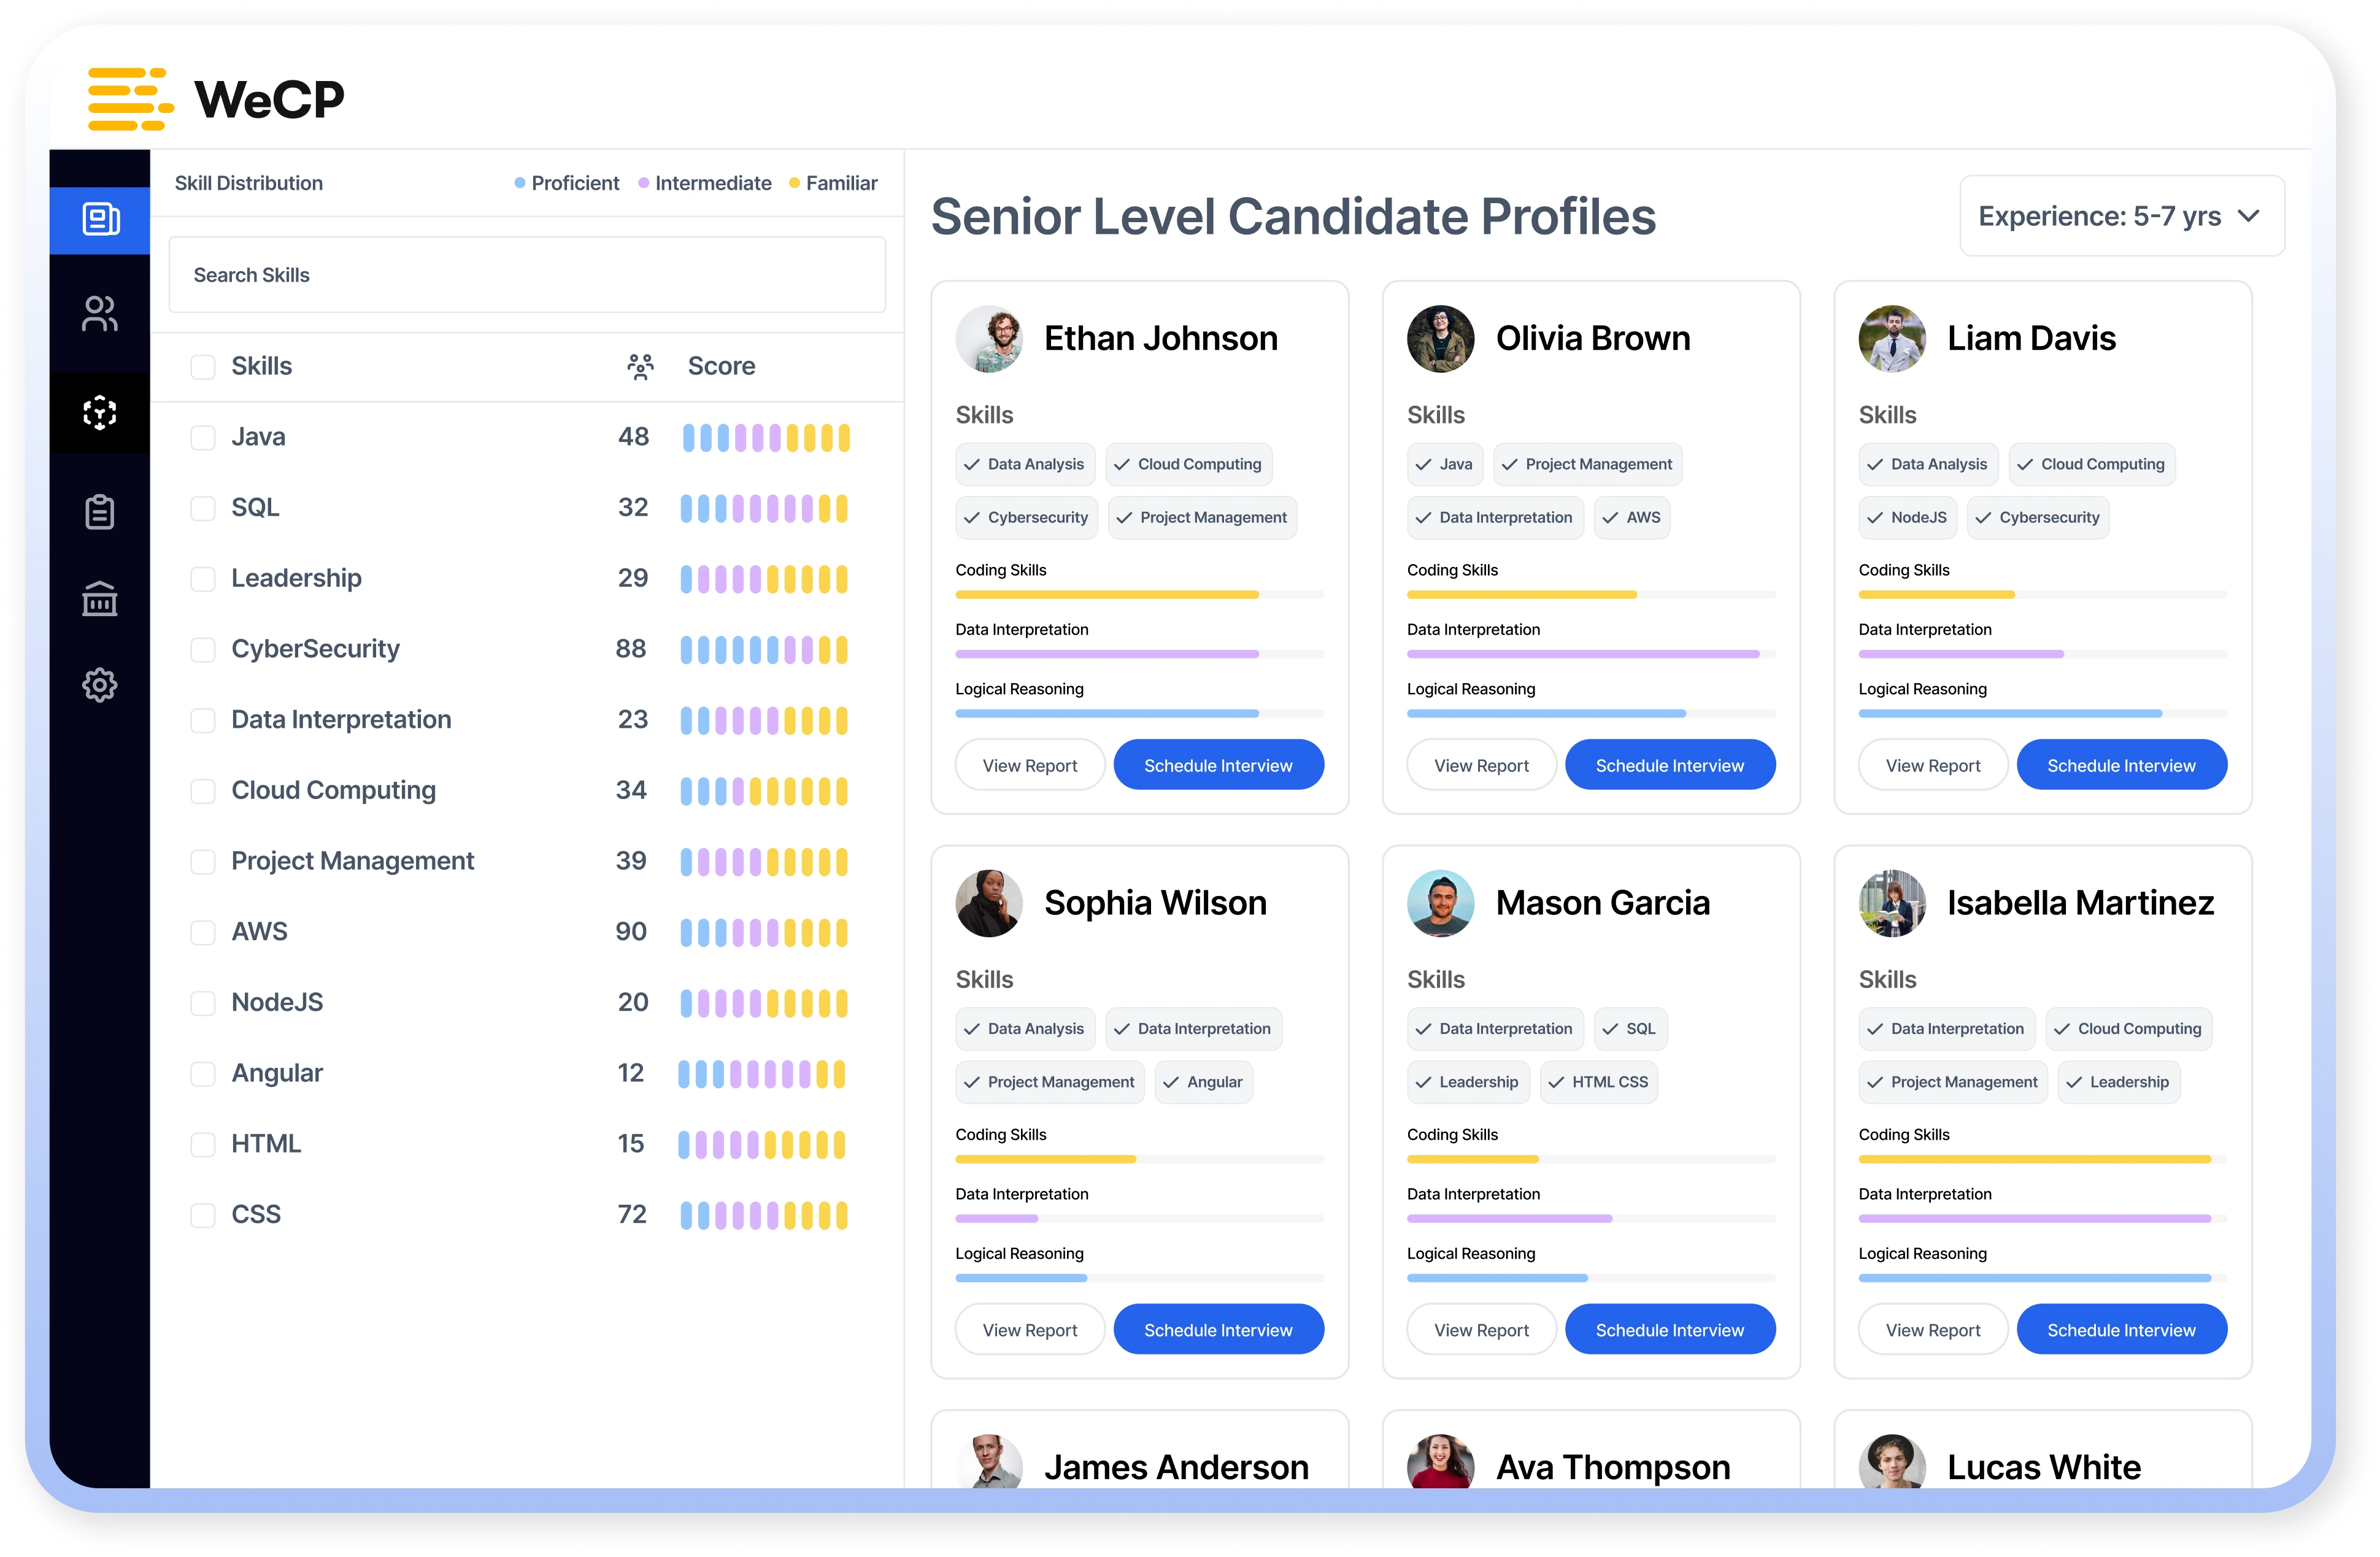Click Liam Davis's NodeJS skill tag
The width and height of the screenshot is (2380, 1557).
coord(1907,518)
